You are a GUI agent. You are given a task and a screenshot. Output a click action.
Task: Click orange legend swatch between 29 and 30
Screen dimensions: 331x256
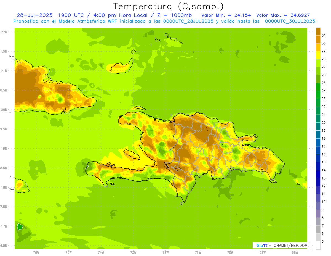tap(318, 47)
